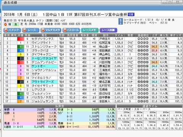Viewport: 183px width, 137px height.
Task: Click the 2000m passing time 1.59.8
Action: coord(176,125)
